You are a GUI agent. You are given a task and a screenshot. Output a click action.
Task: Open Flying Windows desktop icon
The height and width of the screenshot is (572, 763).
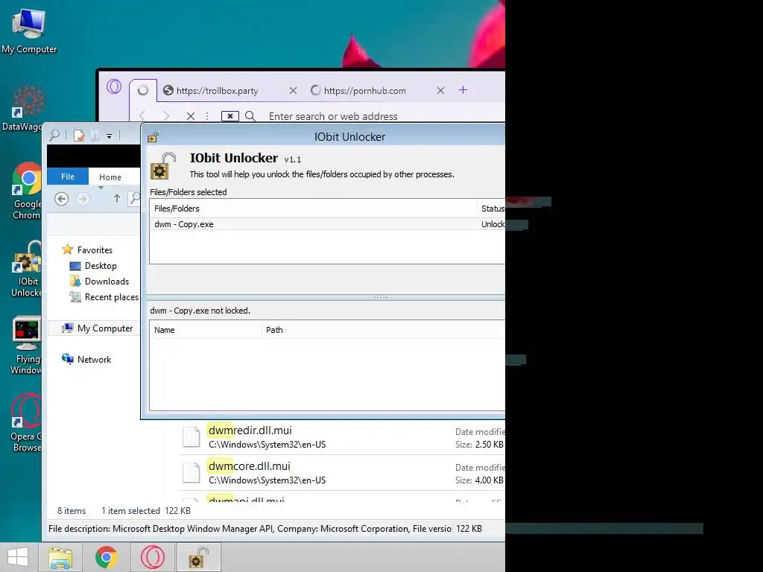(26, 346)
